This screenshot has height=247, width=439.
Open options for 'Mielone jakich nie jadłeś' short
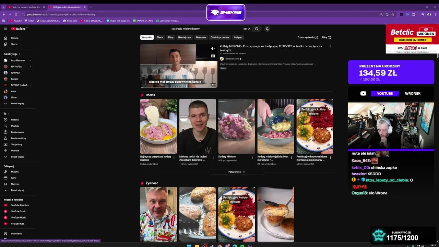pos(213,158)
